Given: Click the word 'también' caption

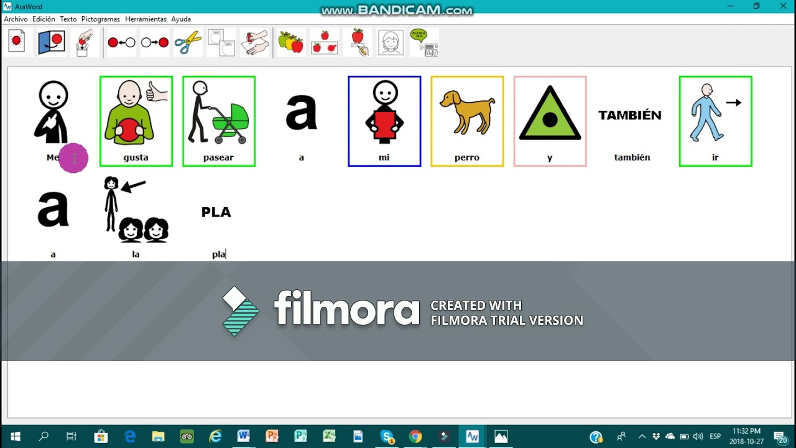Looking at the screenshot, I should (632, 157).
